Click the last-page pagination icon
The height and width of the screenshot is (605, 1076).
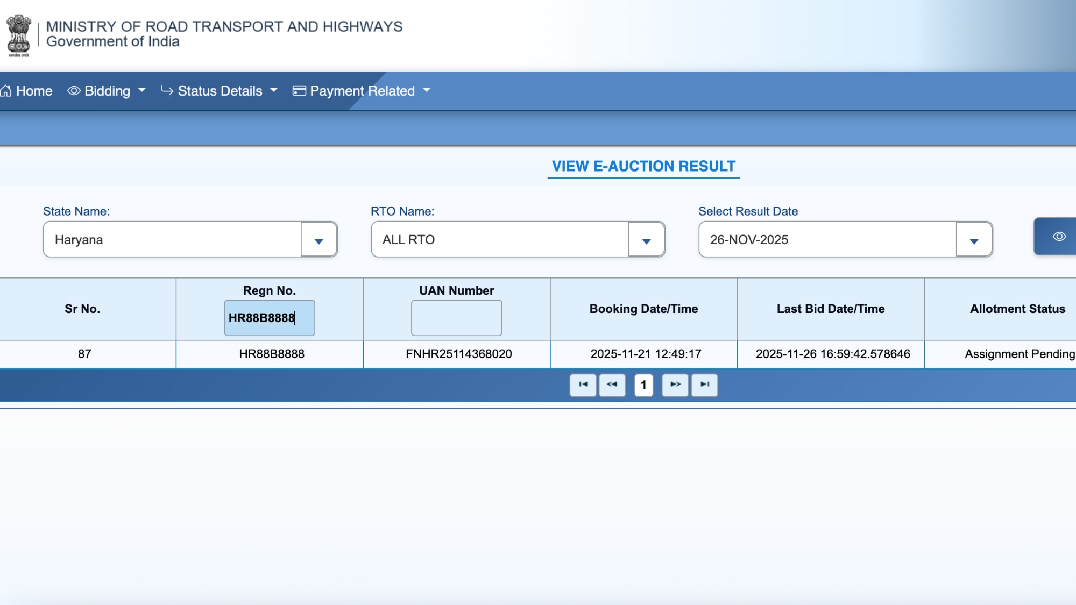(705, 385)
